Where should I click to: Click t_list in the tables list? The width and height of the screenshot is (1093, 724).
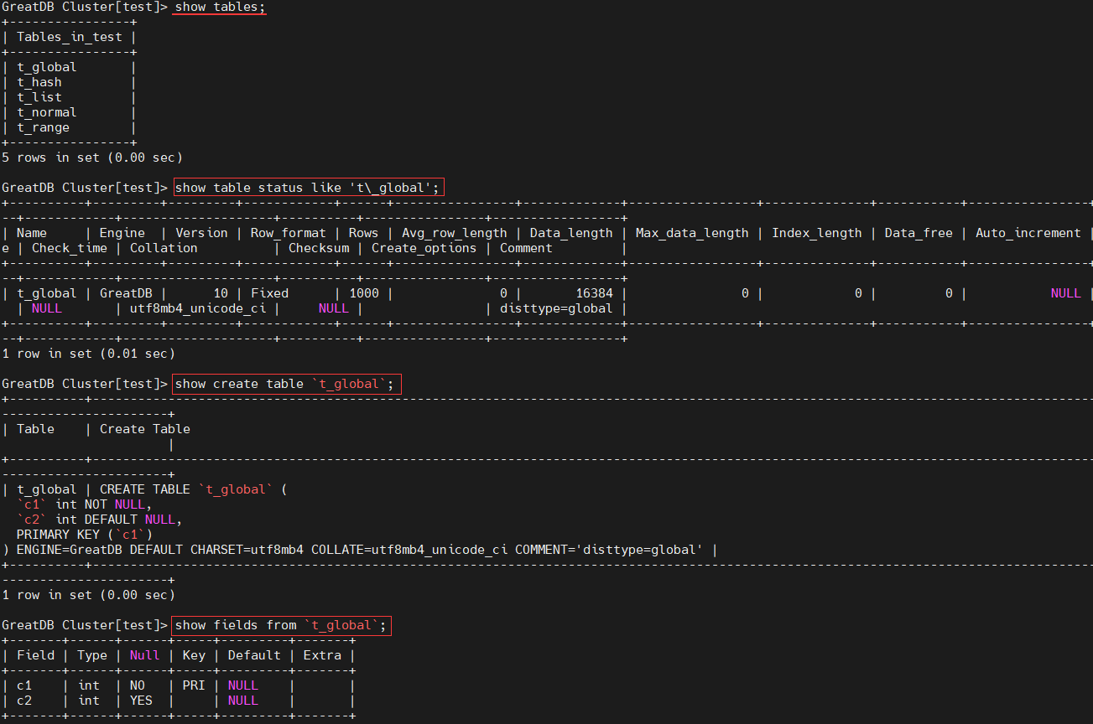coord(39,97)
